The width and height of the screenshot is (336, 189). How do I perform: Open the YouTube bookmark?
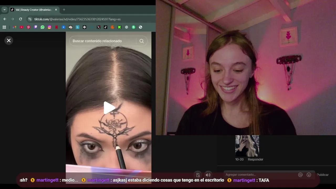[x=22, y=27]
